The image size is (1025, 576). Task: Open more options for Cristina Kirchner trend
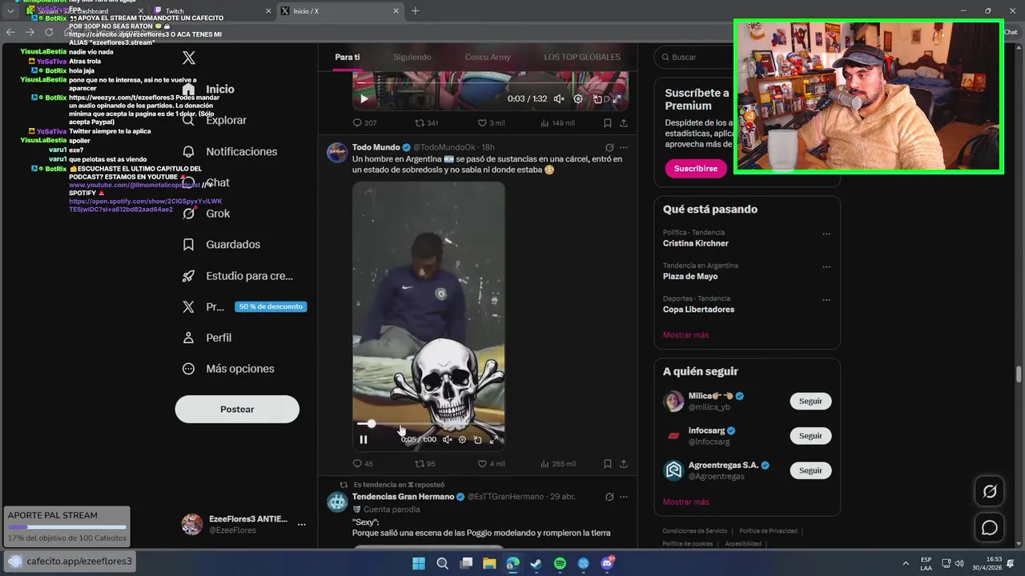[826, 234]
